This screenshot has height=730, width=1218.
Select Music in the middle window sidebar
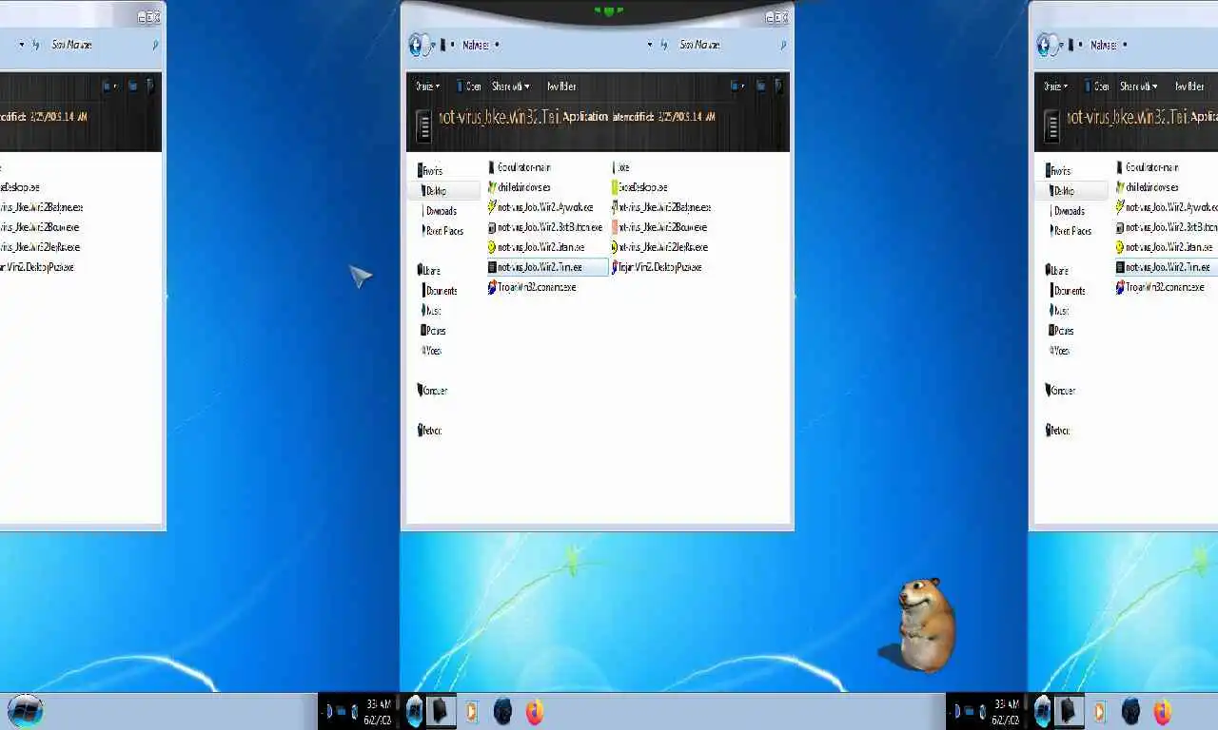(x=432, y=311)
